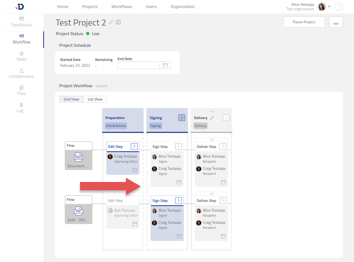Expand the top Edit Step arrow
This screenshot has height=262, width=354.
(x=134, y=147)
